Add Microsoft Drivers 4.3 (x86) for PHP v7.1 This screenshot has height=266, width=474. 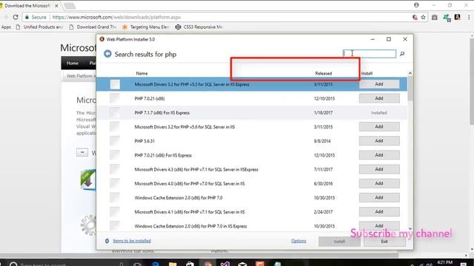point(379,169)
